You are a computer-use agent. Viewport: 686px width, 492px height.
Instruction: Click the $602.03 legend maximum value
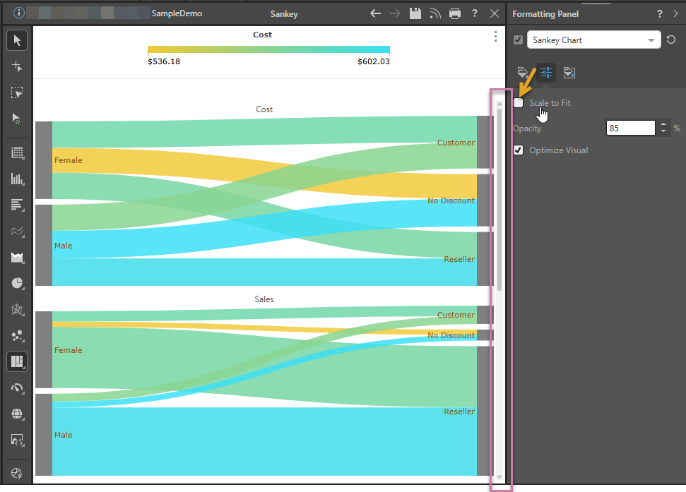click(x=374, y=61)
